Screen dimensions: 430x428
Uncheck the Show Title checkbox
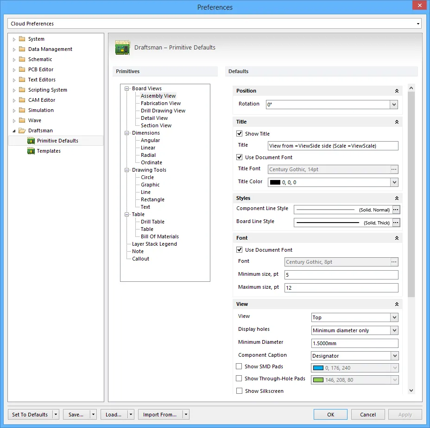pos(240,133)
